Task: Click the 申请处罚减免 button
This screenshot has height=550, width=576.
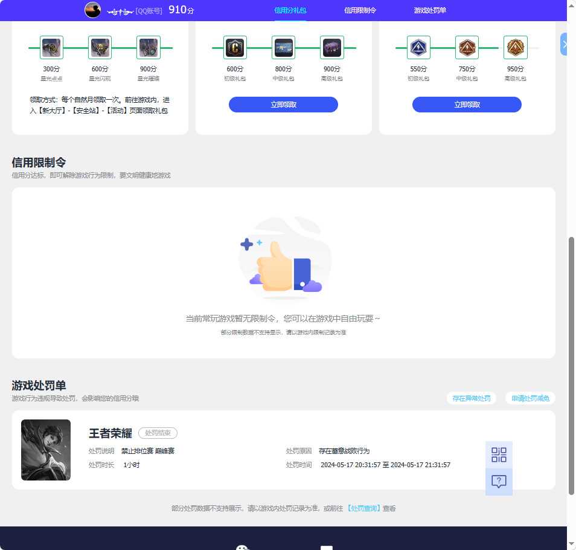Action: pyautogui.click(x=531, y=398)
